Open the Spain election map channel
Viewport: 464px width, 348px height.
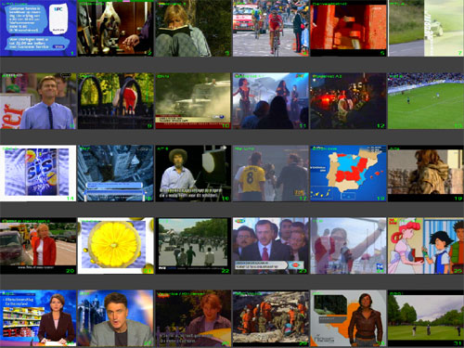(x=348, y=174)
